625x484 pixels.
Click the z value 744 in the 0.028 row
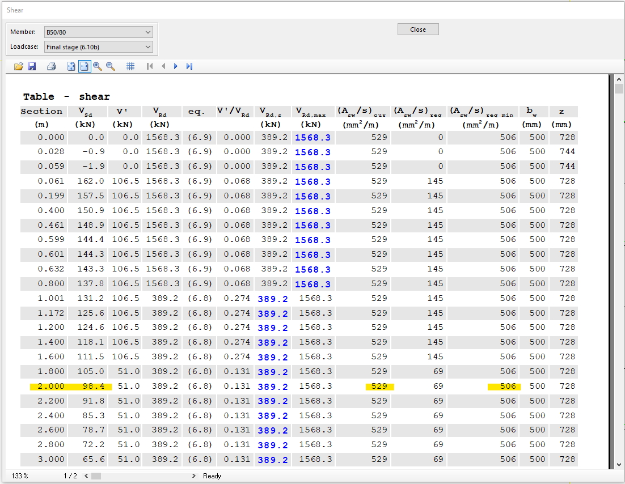coord(567,151)
